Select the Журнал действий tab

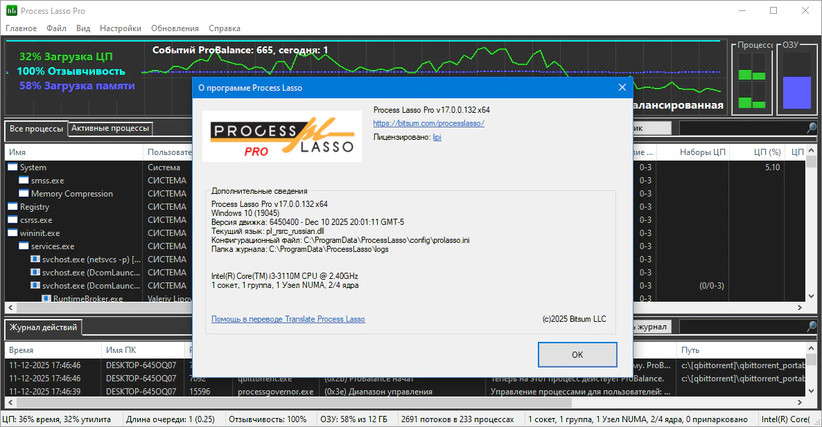43,327
